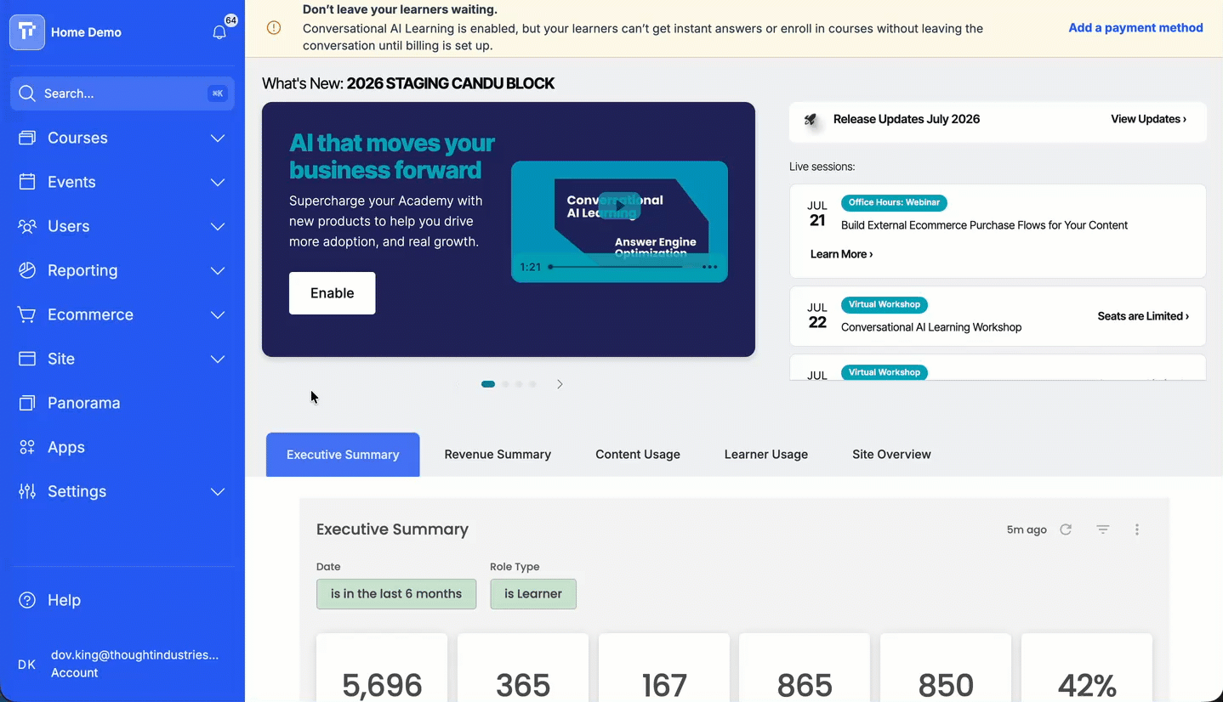Image resolution: width=1223 pixels, height=702 pixels.
Task: Expand the Reporting menu chevron
Action: pyautogui.click(x=218, y=270)
